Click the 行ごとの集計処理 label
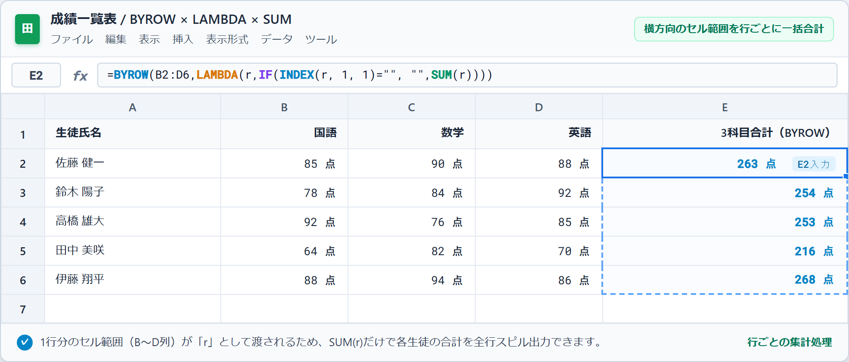This screenshot has height=362, width=849. point(790,342)
